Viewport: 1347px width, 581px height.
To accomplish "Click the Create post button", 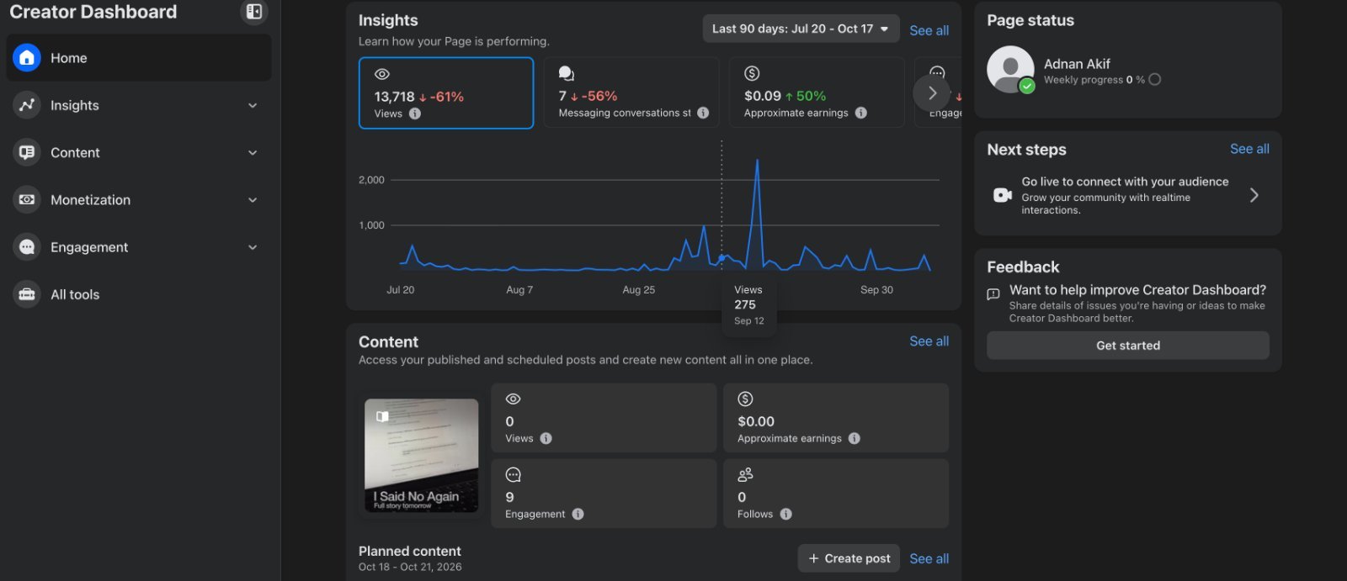I will pyautogui.click(x=849, y=558).
